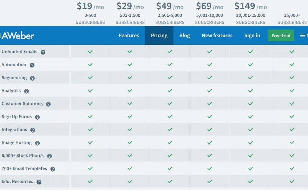Select the Pricing nav tab
This screenshot has width=308, height=191.
click(x=159, y=36)
